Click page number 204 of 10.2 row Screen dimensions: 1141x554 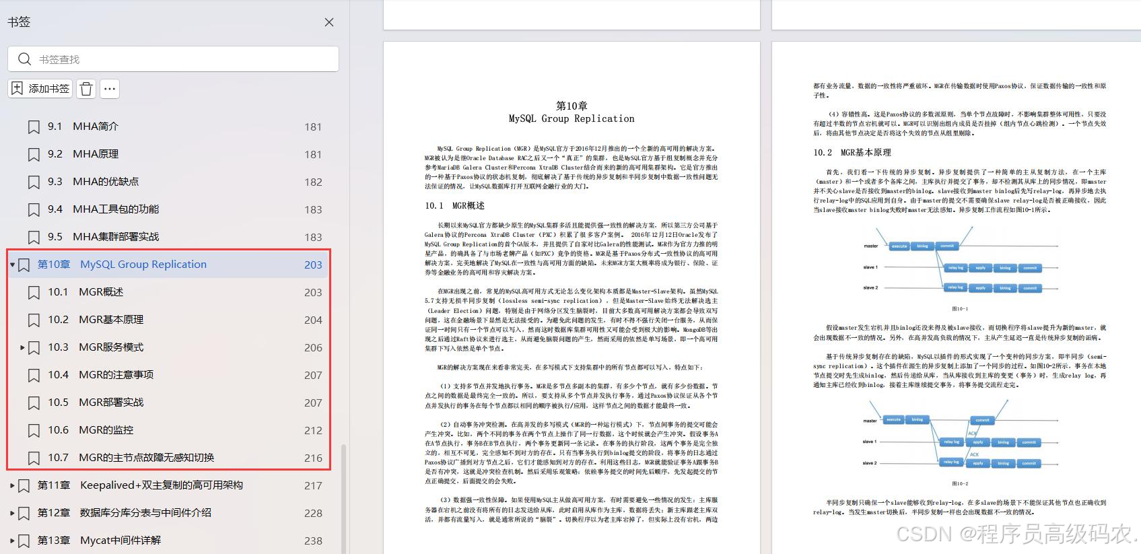(313, 320)
